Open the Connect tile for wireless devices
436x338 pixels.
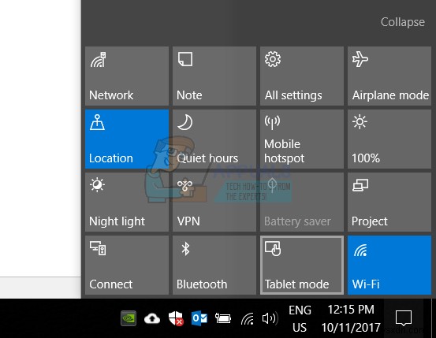point(127,266)
